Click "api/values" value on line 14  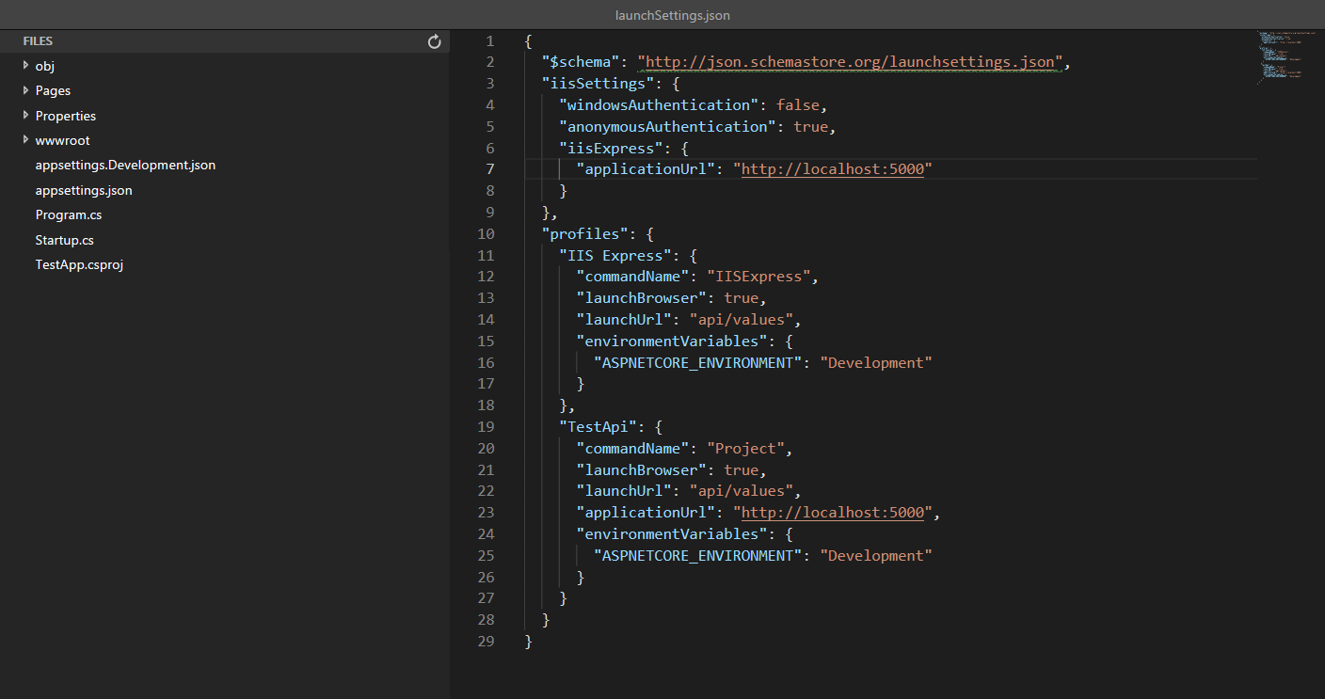click(742, 319)
